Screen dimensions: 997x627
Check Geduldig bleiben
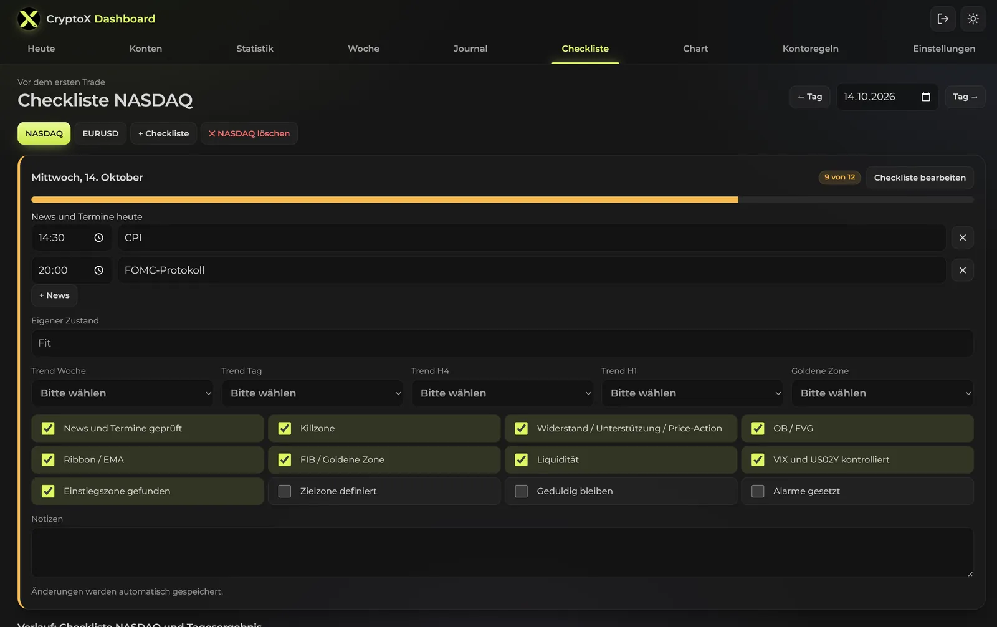522,491
